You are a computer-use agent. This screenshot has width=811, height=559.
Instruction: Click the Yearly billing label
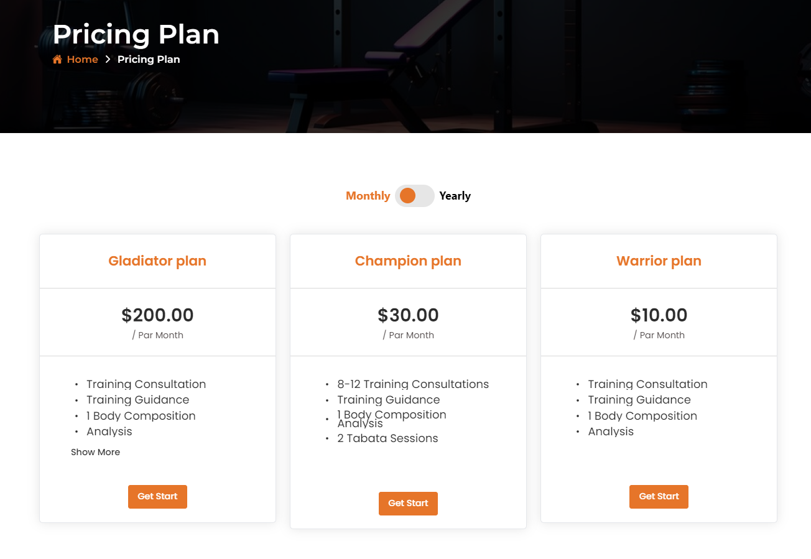tap(455, 195)
